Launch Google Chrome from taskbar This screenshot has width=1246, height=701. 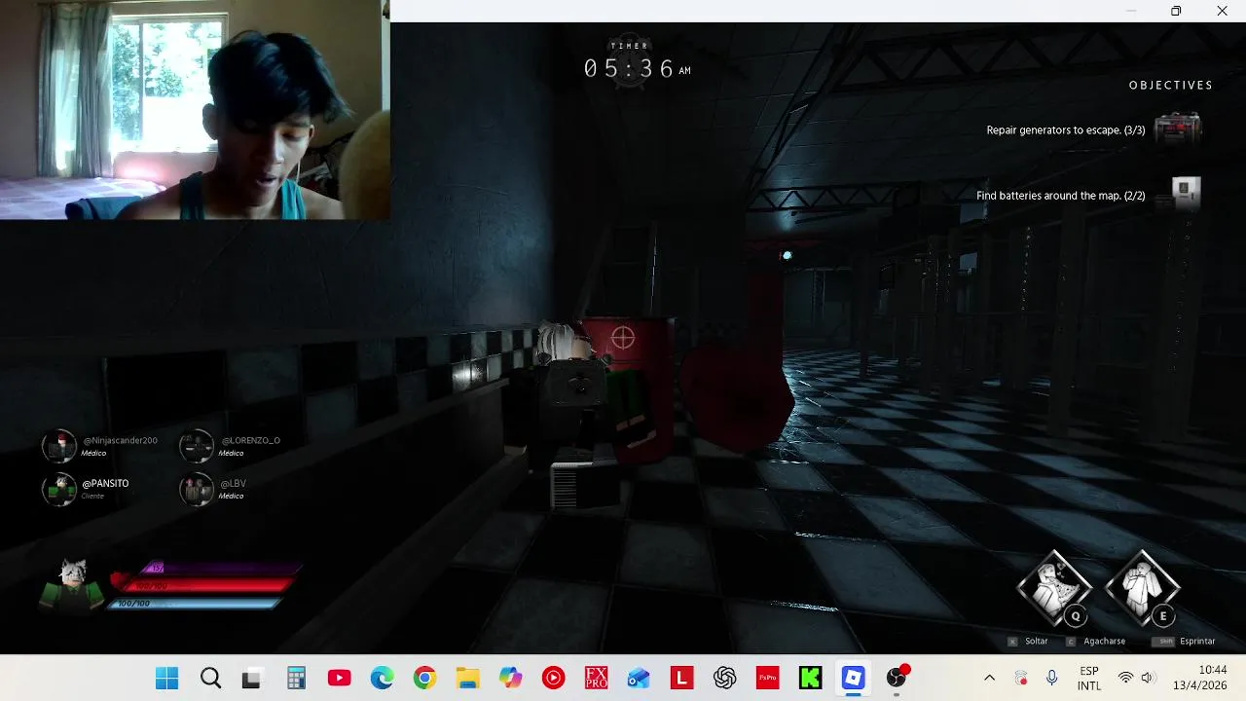(x=424, y=678)
